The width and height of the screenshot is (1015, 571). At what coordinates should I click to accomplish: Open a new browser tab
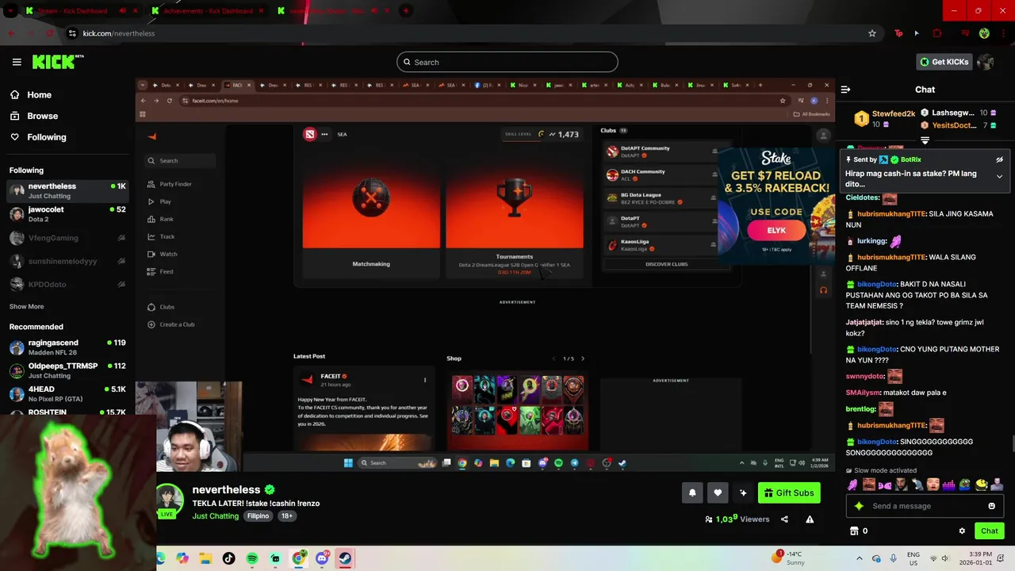(405, 10)
